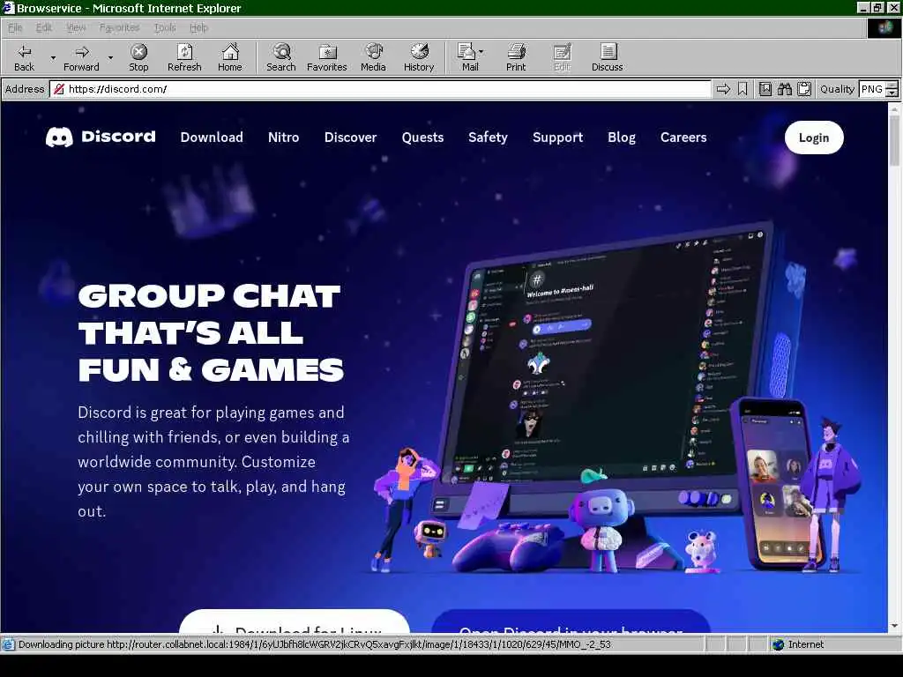Click the Internet zone globe icon in status bar

coord(778,644)
